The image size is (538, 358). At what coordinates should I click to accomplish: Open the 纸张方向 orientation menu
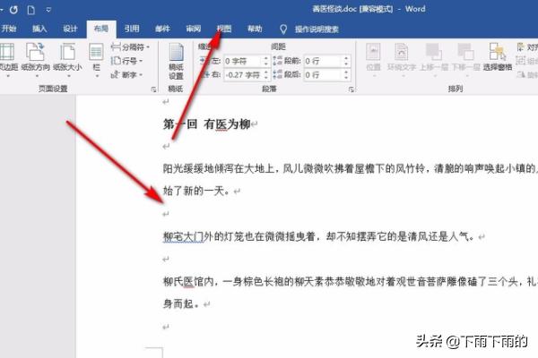pos(35,59)
